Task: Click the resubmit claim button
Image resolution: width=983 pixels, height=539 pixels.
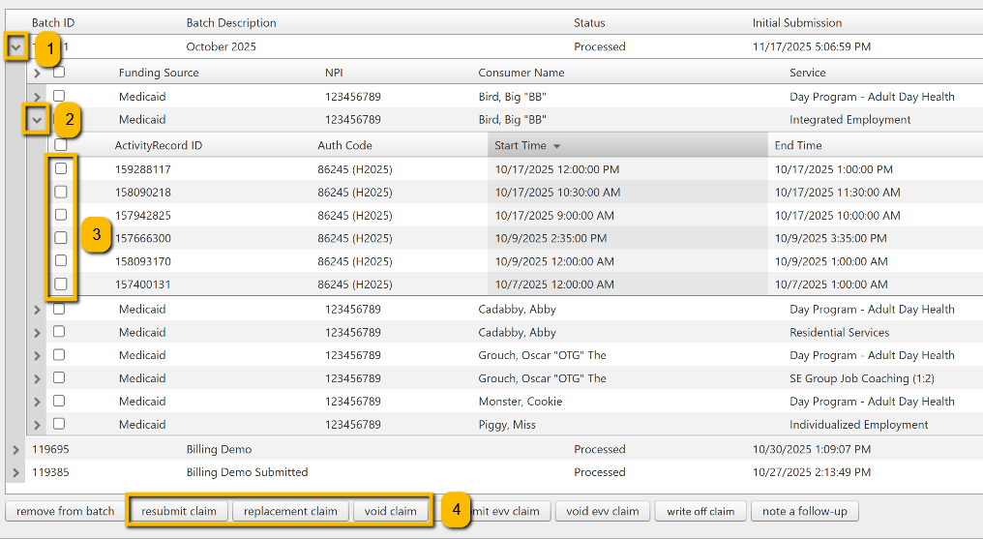Action: point(178,511)
